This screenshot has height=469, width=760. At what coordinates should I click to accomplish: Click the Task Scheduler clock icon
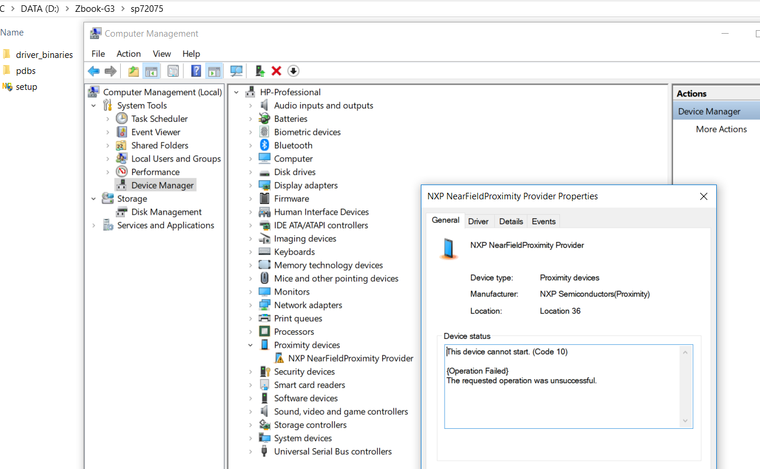(122, 119)
